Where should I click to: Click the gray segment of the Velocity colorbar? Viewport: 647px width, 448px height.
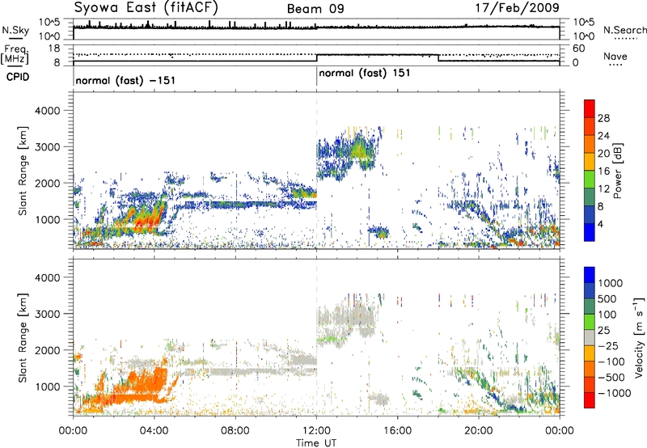(x=590, y=337)
